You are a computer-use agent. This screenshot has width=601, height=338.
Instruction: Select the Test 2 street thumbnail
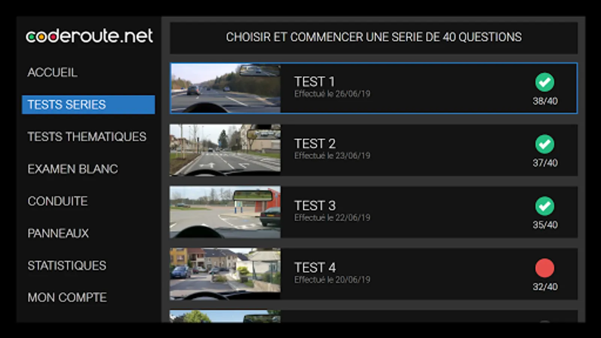tap(225, 150)
